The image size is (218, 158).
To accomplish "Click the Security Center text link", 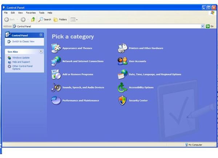I will (x=138, y=100).
